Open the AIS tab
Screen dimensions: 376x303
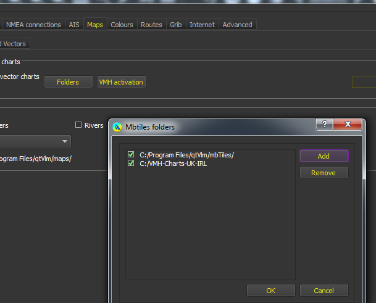tap(74, 25)
